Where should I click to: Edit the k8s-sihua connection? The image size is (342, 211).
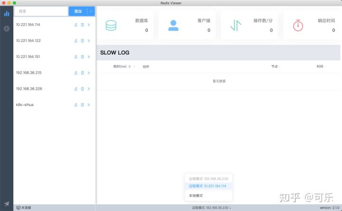coord(76,105)
